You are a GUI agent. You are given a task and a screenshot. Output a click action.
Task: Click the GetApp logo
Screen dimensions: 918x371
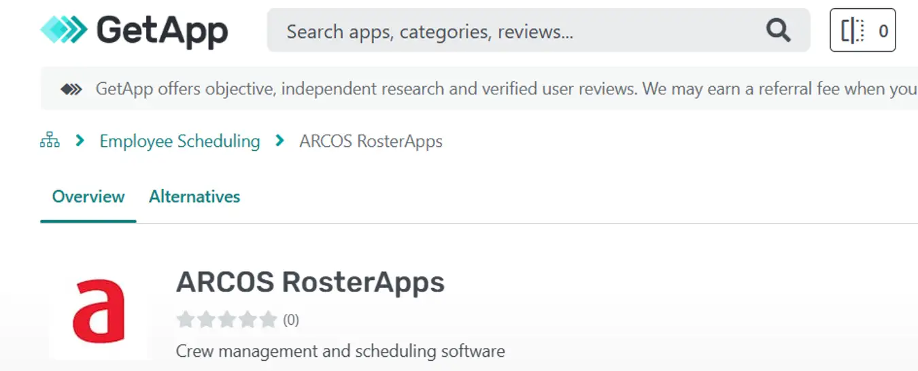[134, 30]
